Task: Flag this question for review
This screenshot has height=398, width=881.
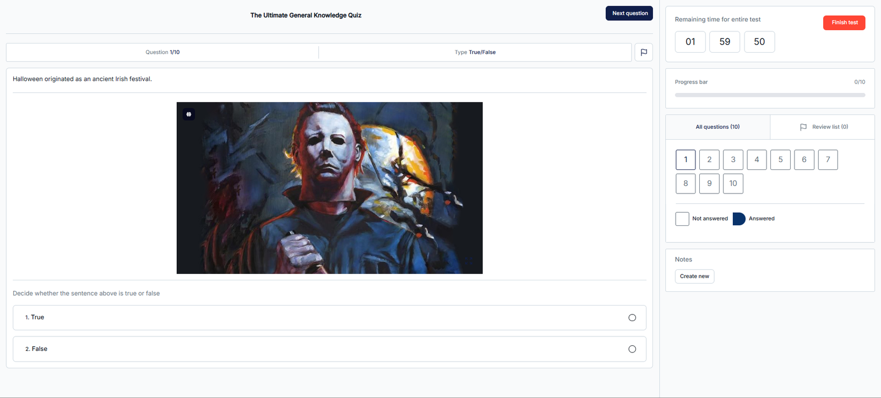Action: [x=644, y=52]
